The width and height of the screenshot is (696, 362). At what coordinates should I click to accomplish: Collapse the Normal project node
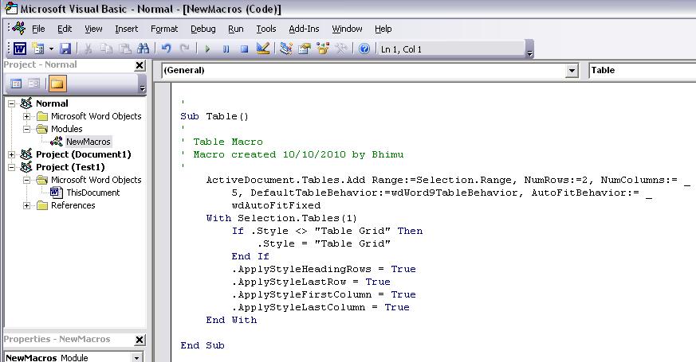pyautogui.click(x=11, y=103)
